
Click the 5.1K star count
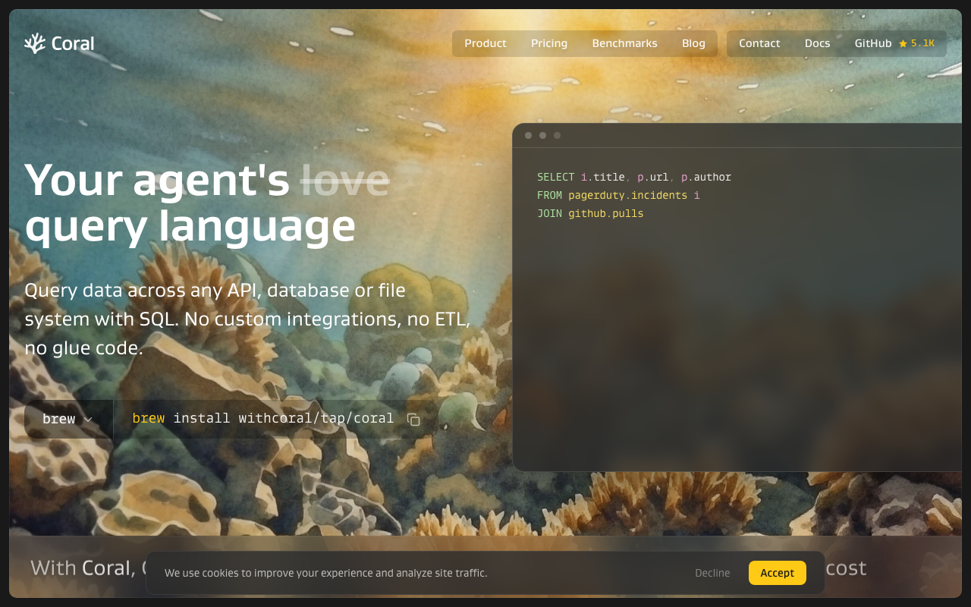[x=922, y=43]
